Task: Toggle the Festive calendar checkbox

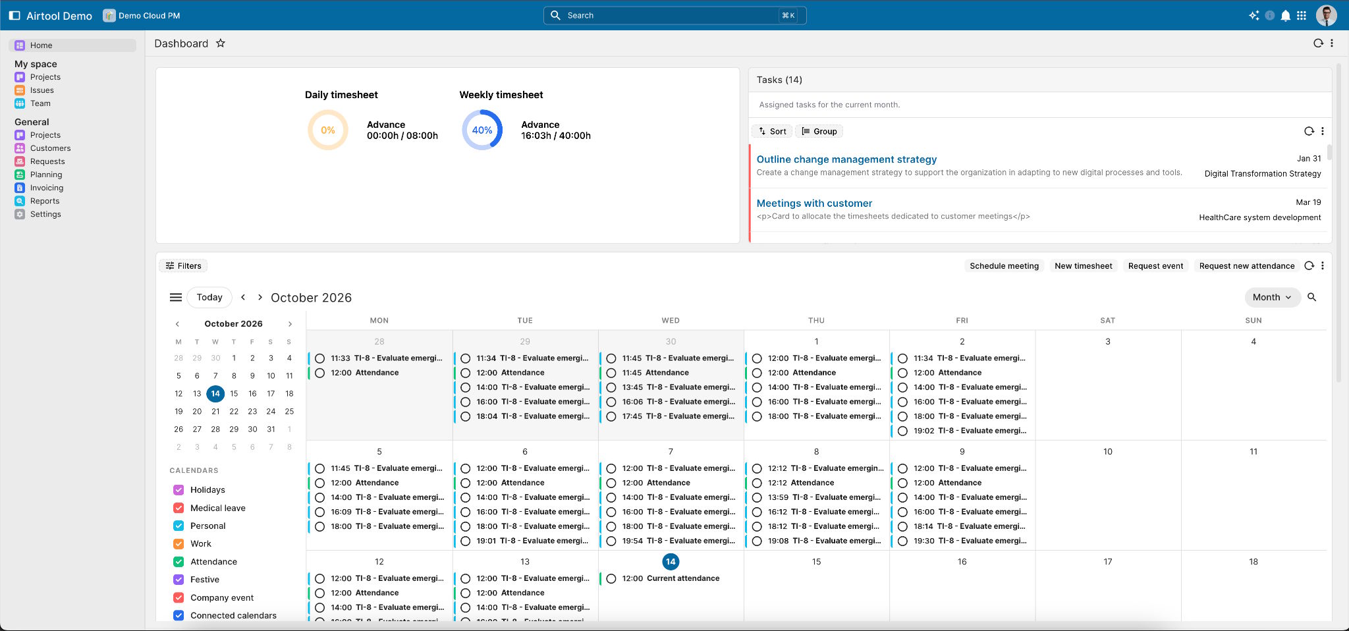Action: (179, 579)
